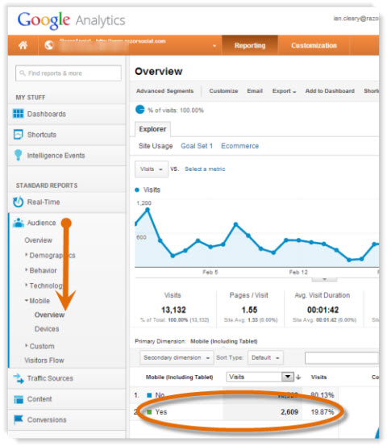Click the 2,609 visits value
The image size is (387, 446).
[x=289, y=412]
